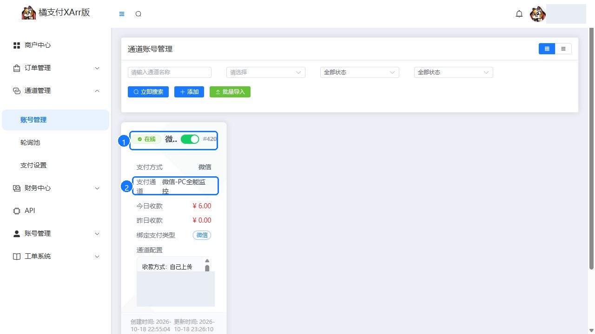Open the API menu item
The height and width of the screenshot is (334, 595).
(56, 211)
